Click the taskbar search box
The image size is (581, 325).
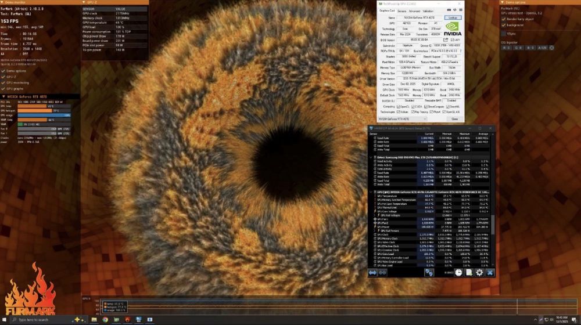49,319
